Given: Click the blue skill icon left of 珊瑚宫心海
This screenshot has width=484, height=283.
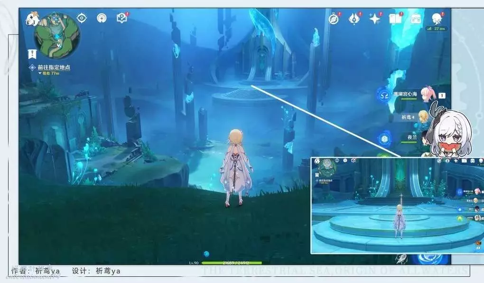Looking at the screenshot, I should click(383, 95).
